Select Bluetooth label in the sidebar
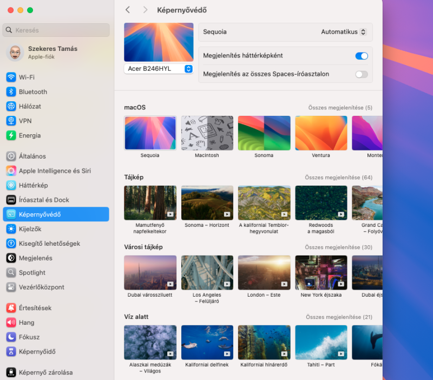This screenshot has width=433, height=380. [33, 91]
